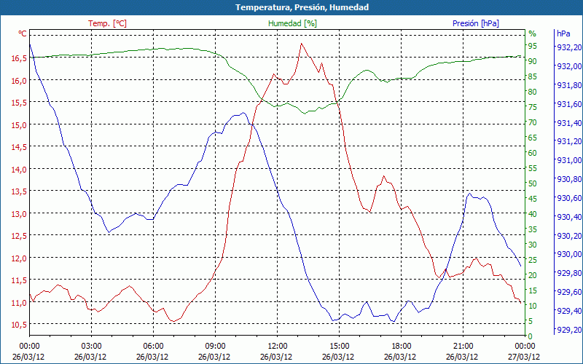Click "931,20" on the pressure axis
Viewport: 583px width, 364px height.
(569, 141)
